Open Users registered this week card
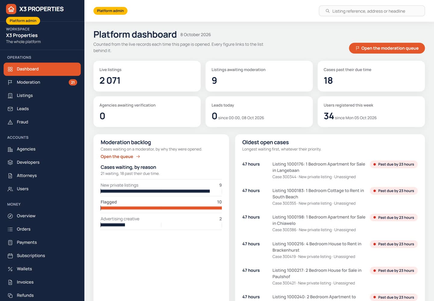 (371, 112)
